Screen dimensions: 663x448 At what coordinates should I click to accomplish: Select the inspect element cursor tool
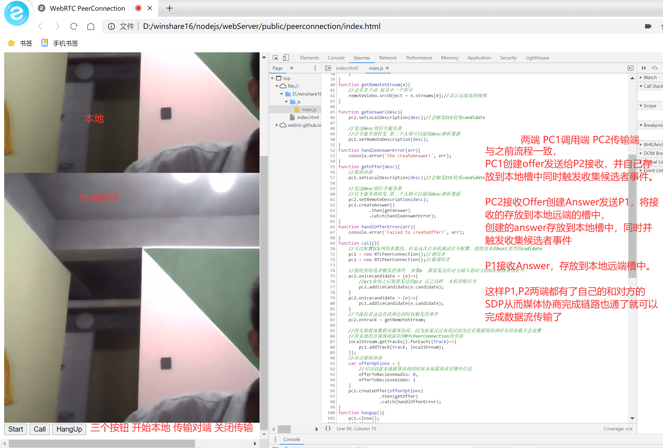(x=275, y=58)
